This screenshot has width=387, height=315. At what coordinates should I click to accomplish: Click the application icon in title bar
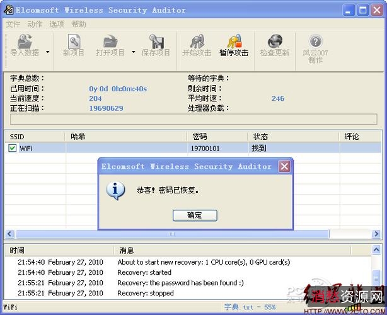[x=8, y=10]
